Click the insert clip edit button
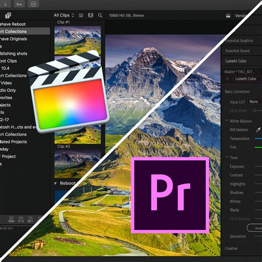Viewport: 262px width, 262px height. [x=21, y=219]
